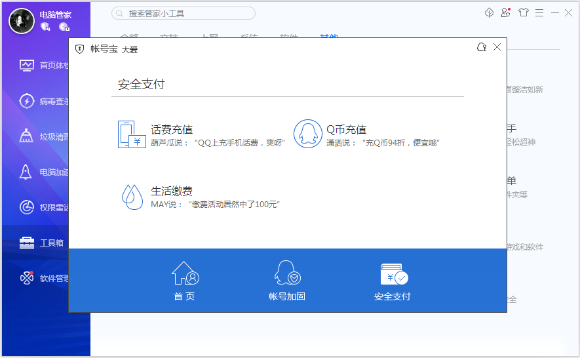Screen dimensions: 580x358
Task: Open user account icon with red dot
Action: [x=506, y=12]
